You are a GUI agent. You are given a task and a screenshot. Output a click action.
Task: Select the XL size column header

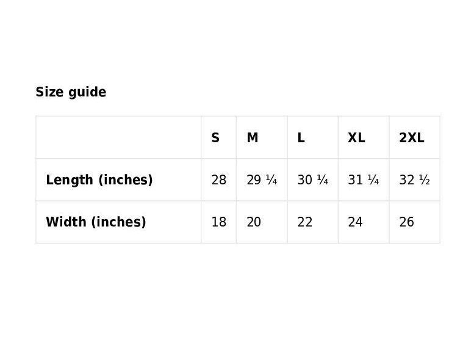coord(356,138)
